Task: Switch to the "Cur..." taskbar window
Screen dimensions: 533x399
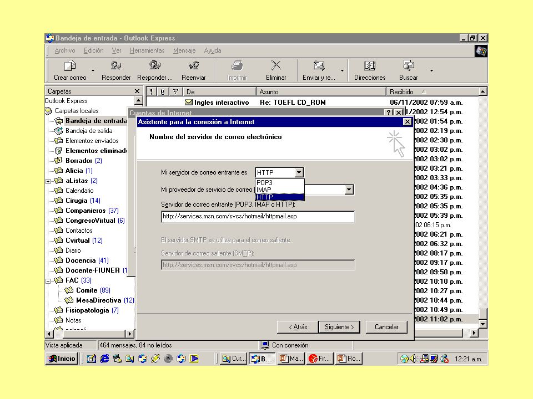Action: [x=234, y=359]
